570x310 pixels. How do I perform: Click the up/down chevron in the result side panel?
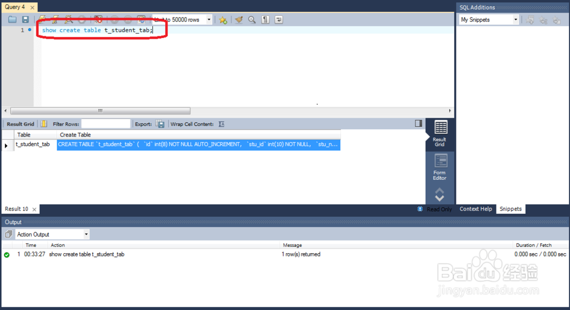439,195
